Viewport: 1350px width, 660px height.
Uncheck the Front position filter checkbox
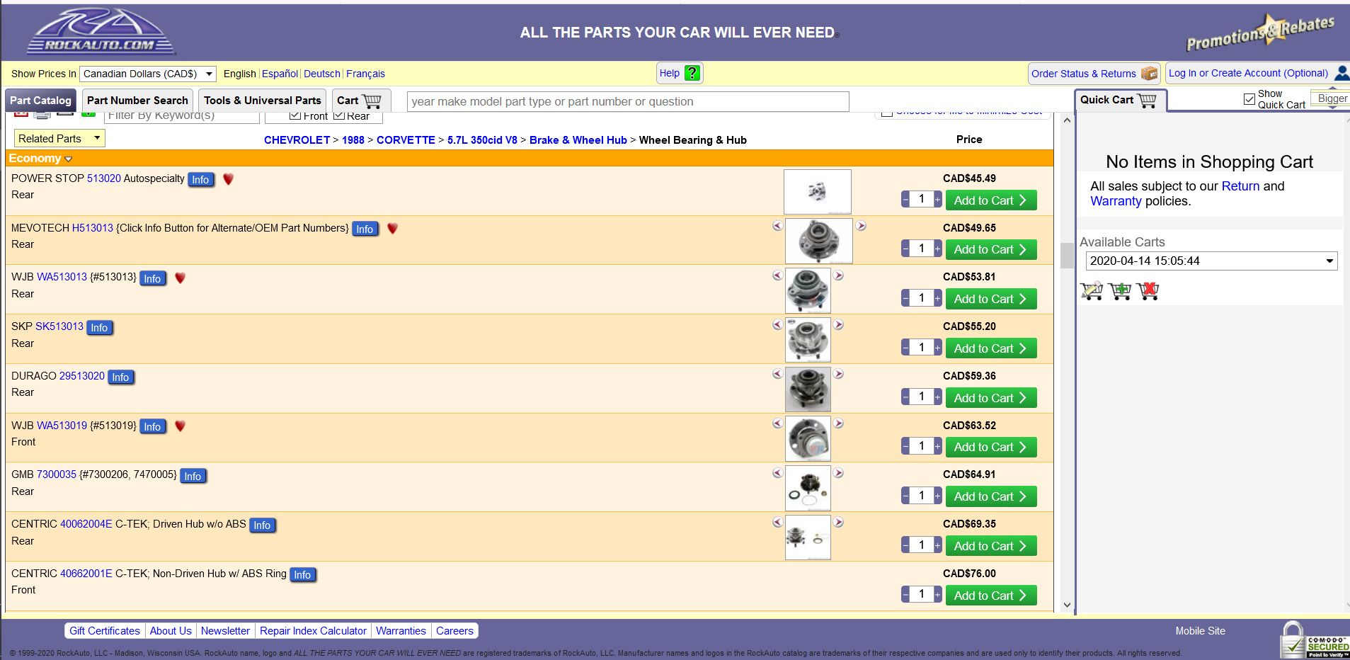coord(295,115)
